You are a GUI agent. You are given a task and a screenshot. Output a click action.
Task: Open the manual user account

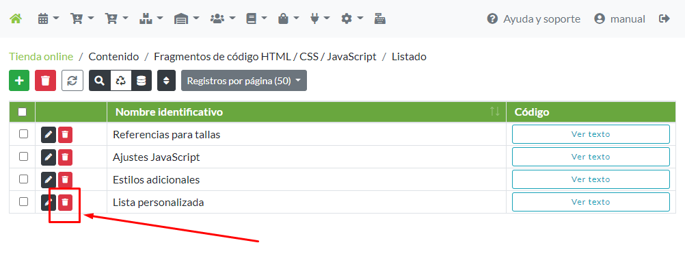(x=619, y=18)
